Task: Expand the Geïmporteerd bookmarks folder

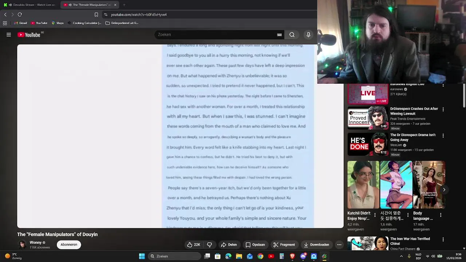Action: [x=122, y=23]
